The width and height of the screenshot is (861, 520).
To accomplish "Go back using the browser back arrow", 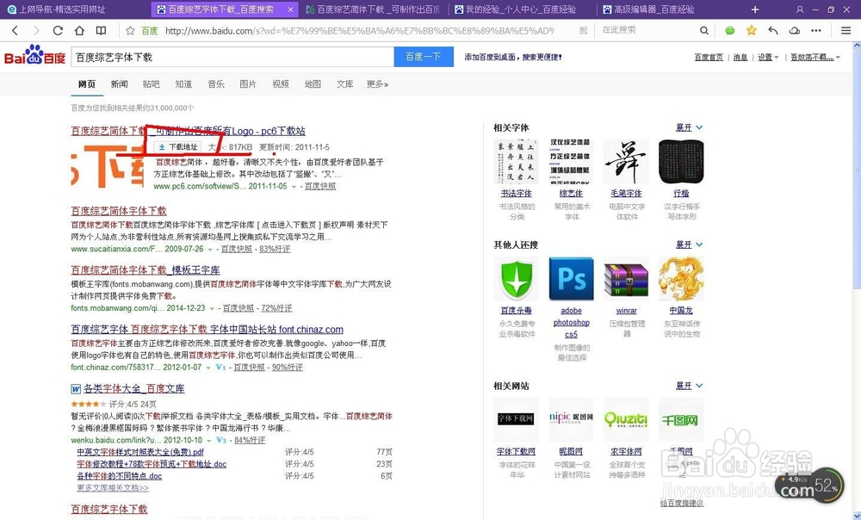I will point(15,31).
